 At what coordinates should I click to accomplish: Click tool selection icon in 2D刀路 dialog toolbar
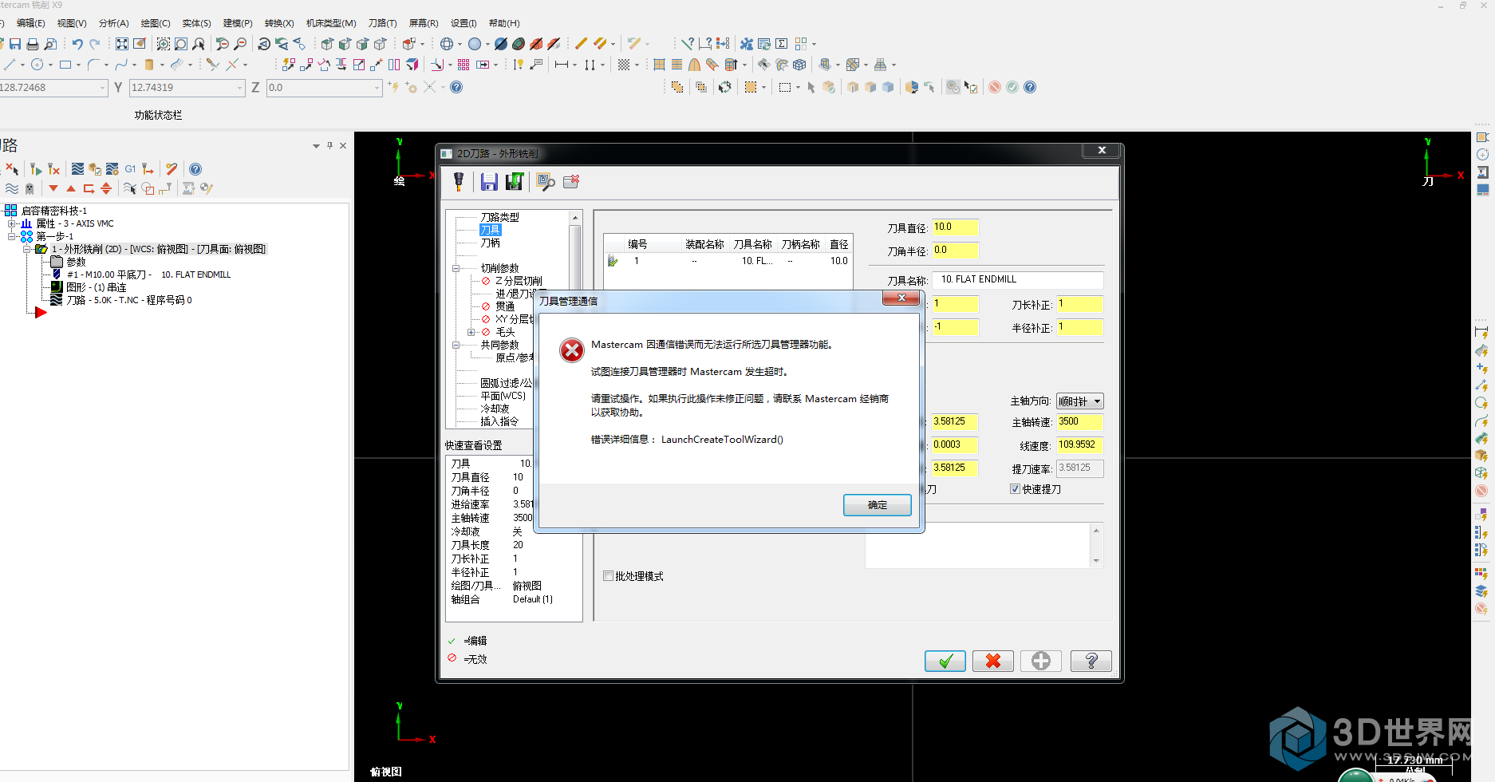[459, 182]
